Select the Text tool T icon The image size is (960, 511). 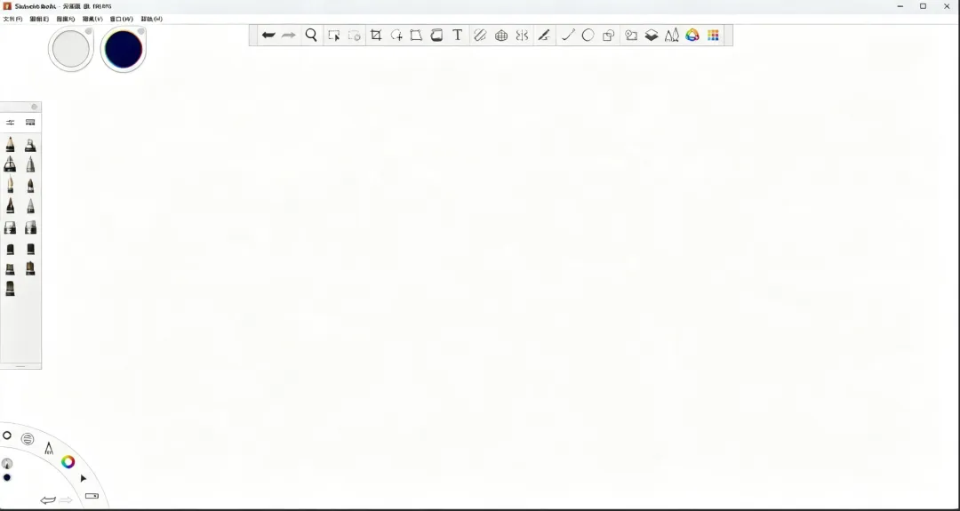coord(458,36)
